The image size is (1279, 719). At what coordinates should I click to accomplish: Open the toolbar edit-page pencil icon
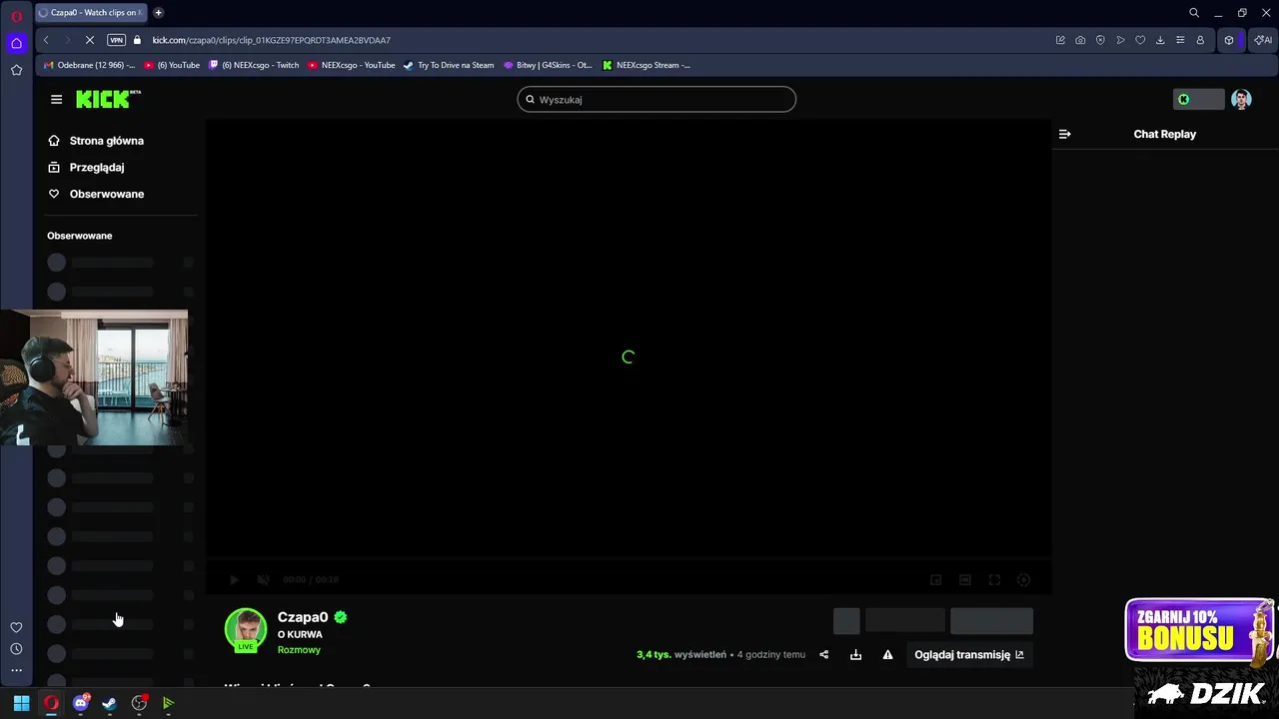click(x=1060, y=40)
